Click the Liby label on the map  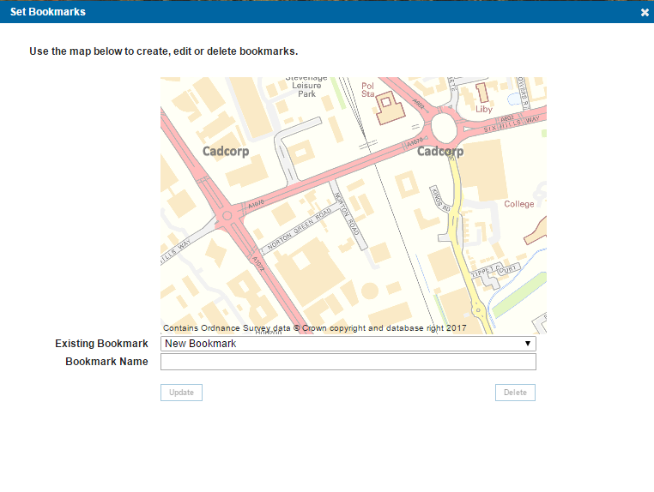pos(484,109)
